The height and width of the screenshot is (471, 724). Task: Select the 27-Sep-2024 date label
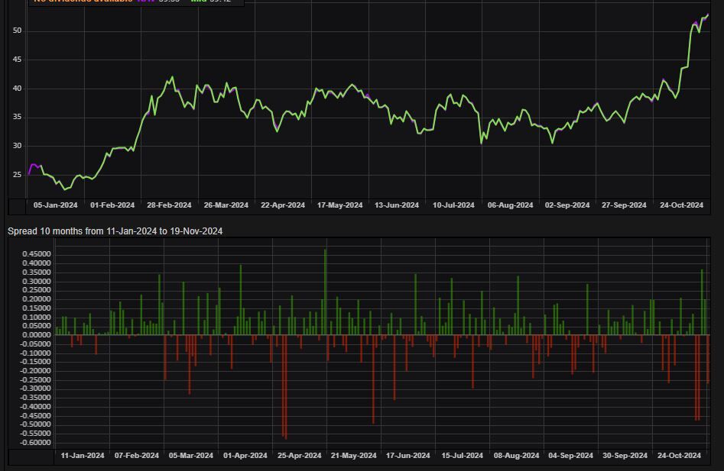point(624,205)
